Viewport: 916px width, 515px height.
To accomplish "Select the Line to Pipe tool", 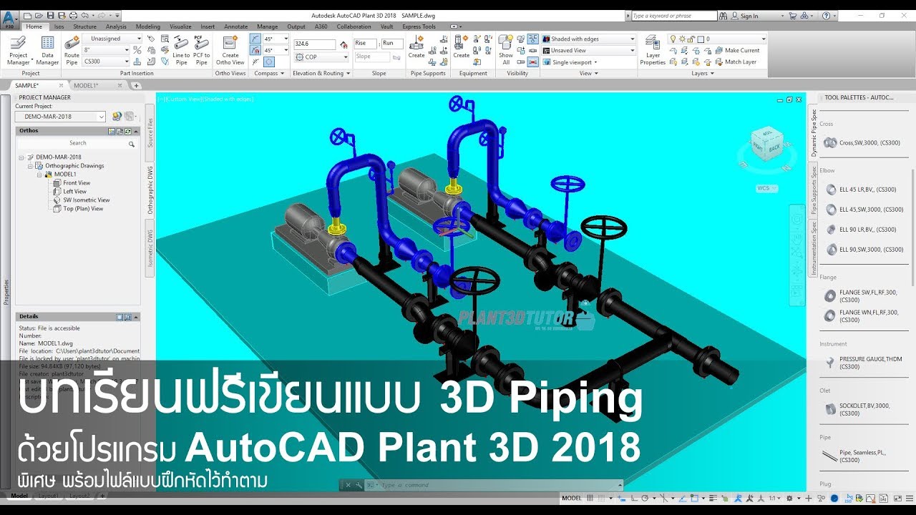I will 181,51.
